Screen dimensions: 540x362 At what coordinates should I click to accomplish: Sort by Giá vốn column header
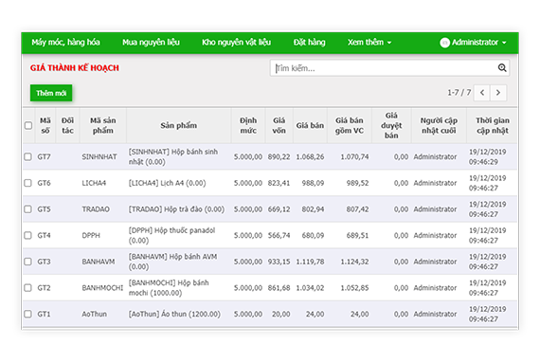(x=279, y=125)
